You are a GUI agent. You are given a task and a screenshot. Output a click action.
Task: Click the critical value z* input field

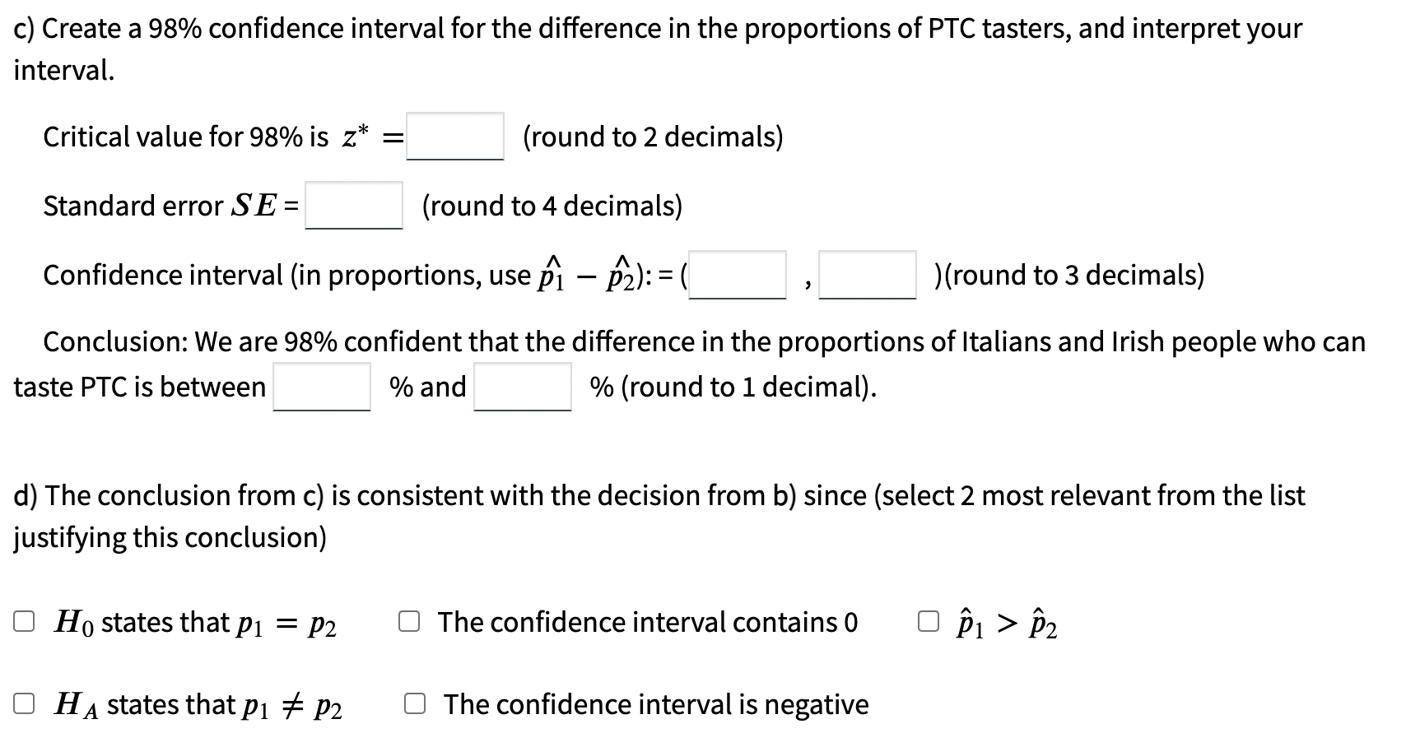pos(454,137)
